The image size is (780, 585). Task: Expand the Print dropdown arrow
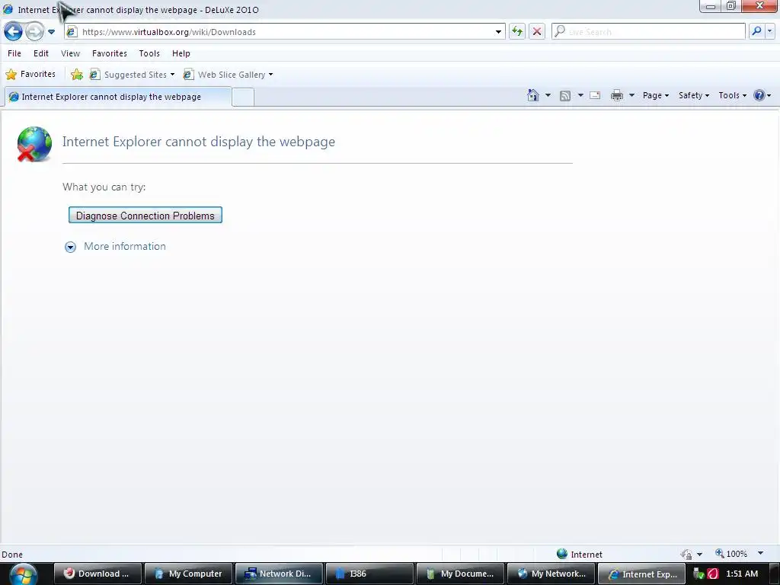(x=631, y=95)
